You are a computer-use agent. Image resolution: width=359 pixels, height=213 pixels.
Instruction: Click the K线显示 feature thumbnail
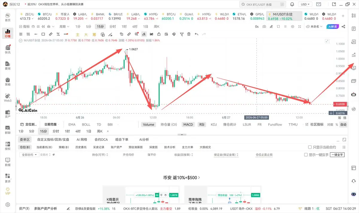click(141, 194)
